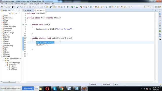Viewport: 162px width, 91px height.
Task: Click the Last Edit Location icon
Action: pyautogui.click(x=122, y=7)
